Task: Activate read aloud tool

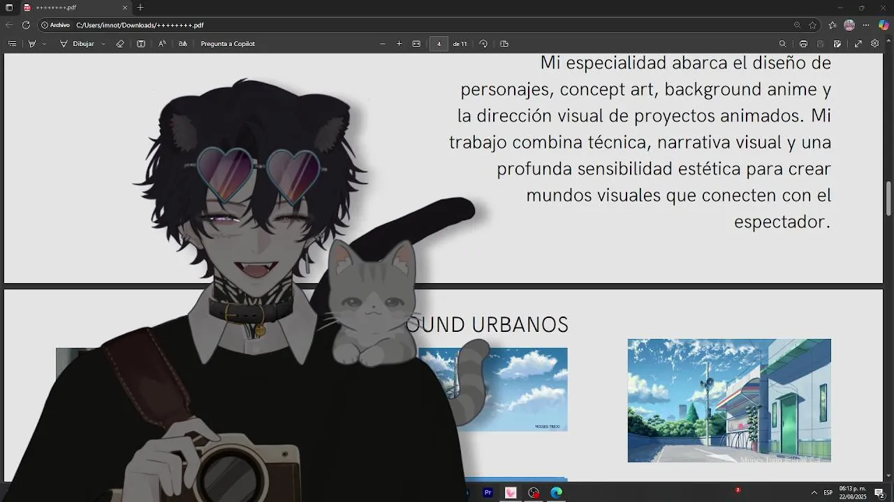Action: [162, 44]
